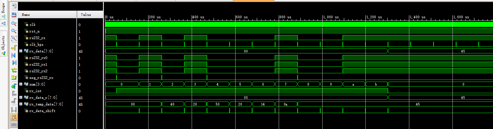Viewport: 493px width, 129px height.
Task: Select the rx_int signal
Action: tap(35, 91)
